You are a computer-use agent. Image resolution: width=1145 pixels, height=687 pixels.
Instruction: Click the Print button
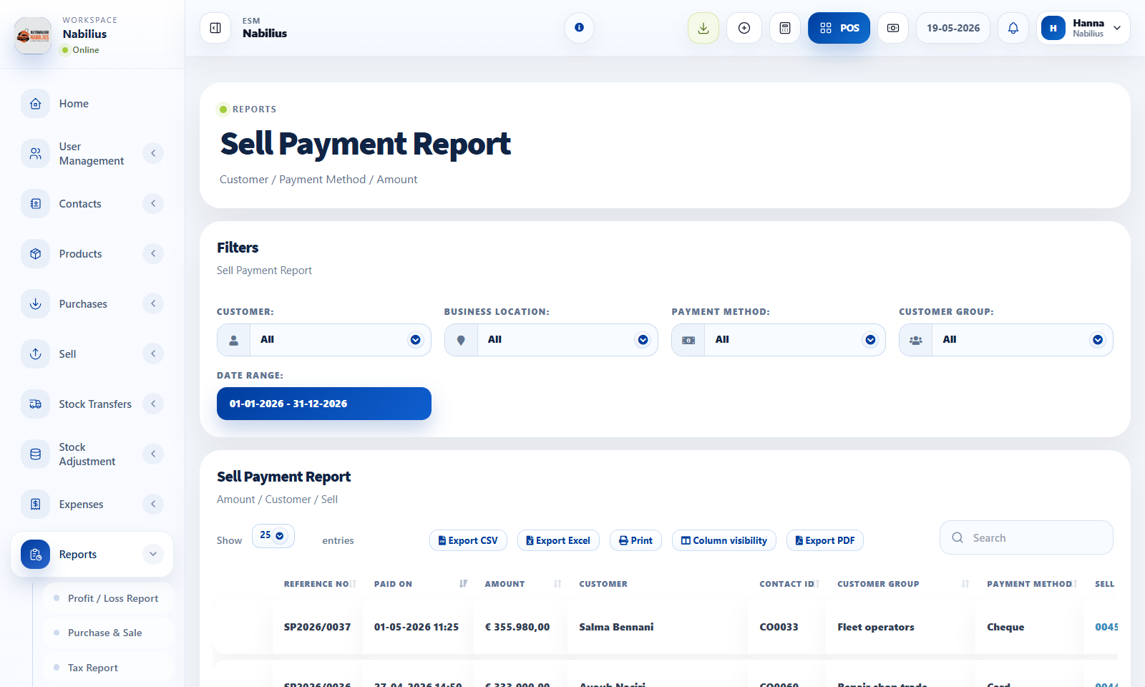[x=635, y=540]
